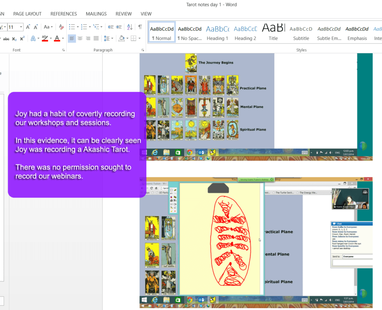Image resolution: width=382 pixels, height=310 pixels.
Task: Click the font size field showing 11
Action: pos(13,27)
